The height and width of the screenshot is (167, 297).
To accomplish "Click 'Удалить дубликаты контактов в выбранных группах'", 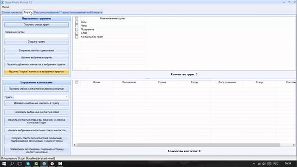I will tap(37, 64).
